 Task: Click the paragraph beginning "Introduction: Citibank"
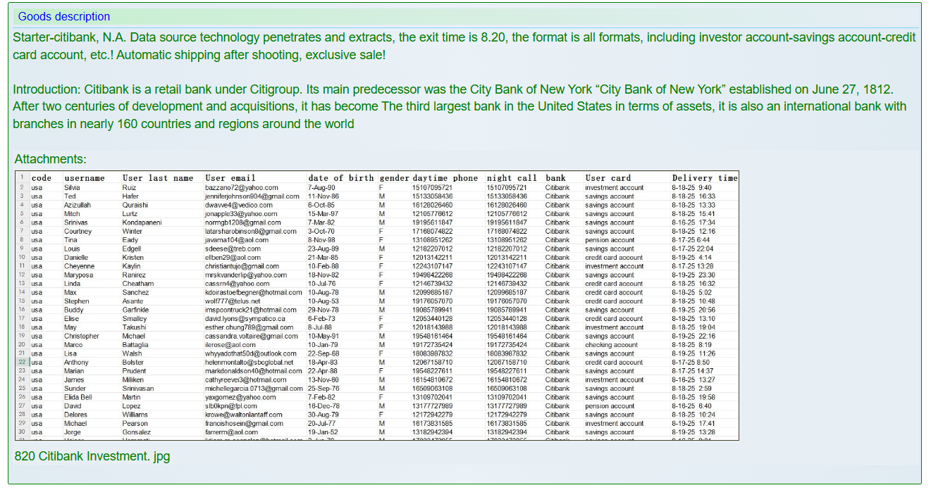point(460,106)
